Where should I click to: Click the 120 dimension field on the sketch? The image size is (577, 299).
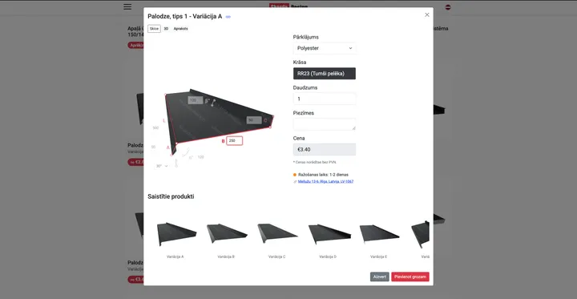point(195,100)
